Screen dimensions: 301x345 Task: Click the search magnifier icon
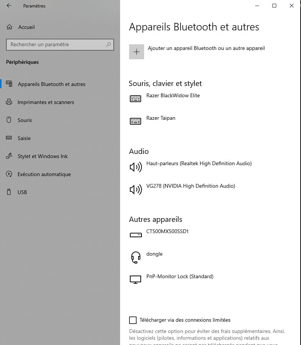point(108,44)
